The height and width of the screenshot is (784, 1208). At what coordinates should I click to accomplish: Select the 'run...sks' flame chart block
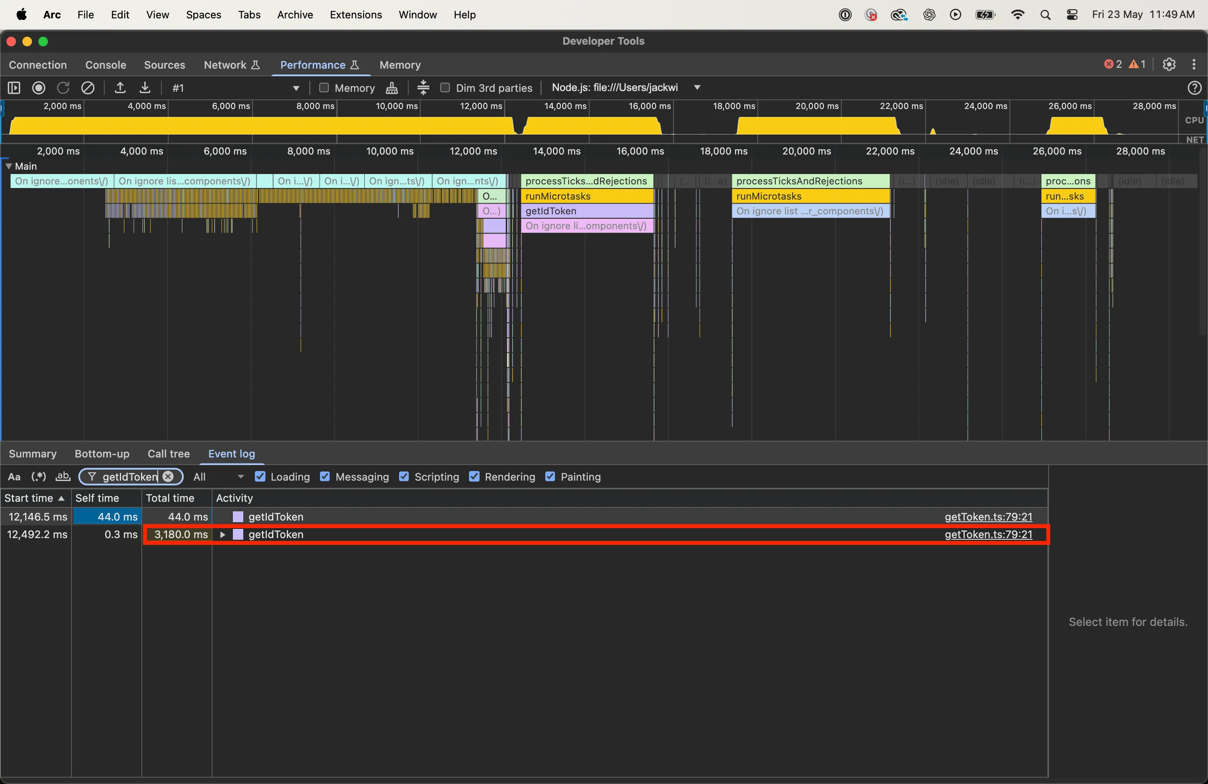point(1069,196)
